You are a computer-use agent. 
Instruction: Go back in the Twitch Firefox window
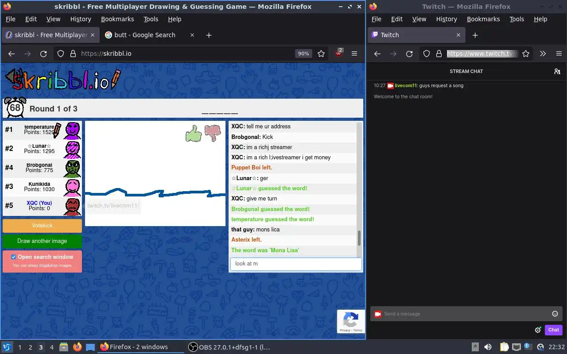(377, 54)
